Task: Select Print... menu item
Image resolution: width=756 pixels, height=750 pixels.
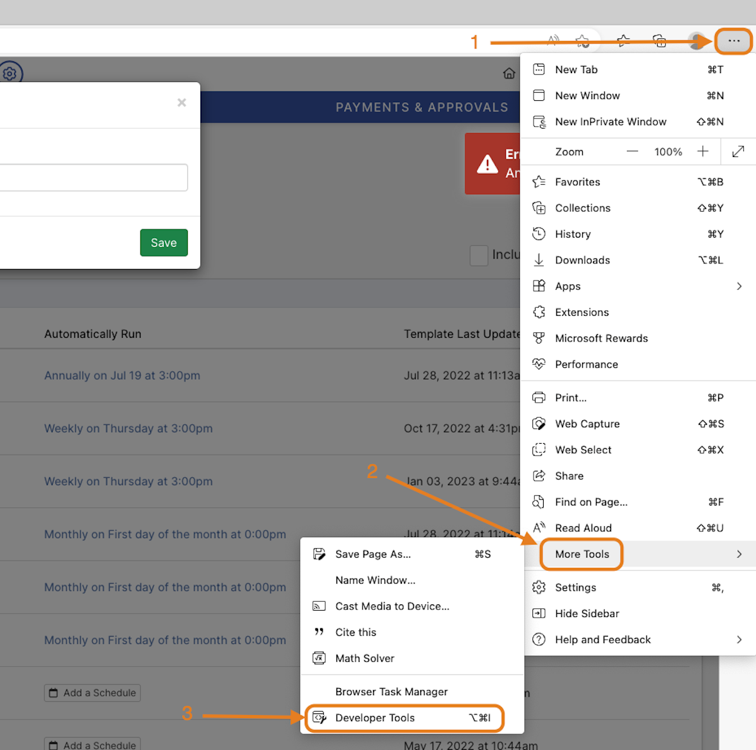Action: (x=638, y=398)
